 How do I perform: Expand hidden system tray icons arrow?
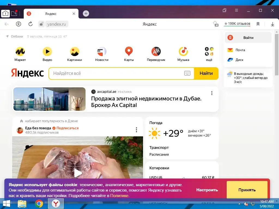(x=239, y=204)
